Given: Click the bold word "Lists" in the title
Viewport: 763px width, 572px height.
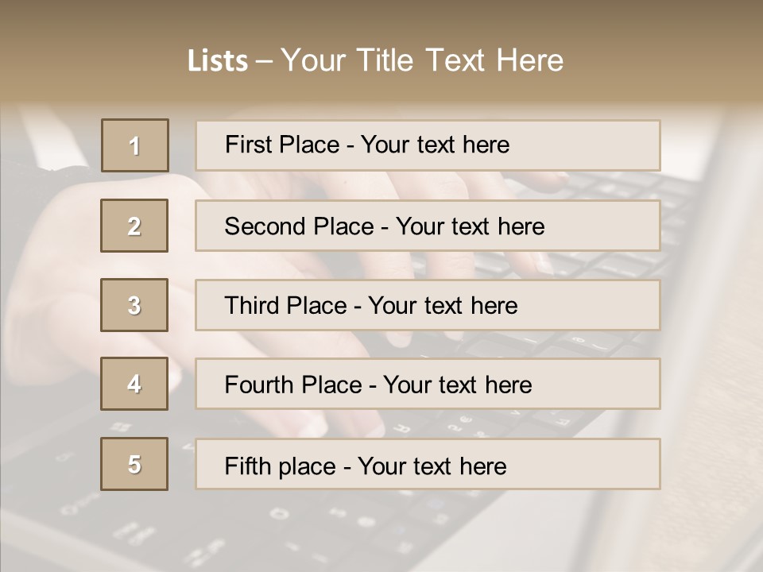Looking at the screenshot, I should [218, 61].
